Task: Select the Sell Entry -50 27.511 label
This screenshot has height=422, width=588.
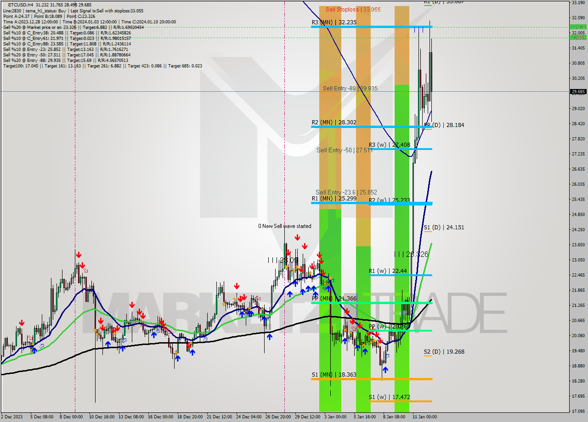Action: click(344, 150)
